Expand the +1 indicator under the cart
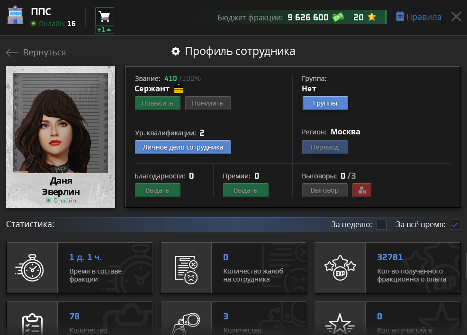This screenshot has width=467, height=335. pyautogui.click(x=104, y=30)
